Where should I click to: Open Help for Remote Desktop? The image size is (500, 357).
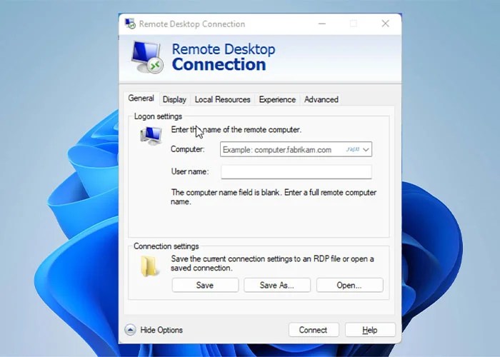click(370, 330)
